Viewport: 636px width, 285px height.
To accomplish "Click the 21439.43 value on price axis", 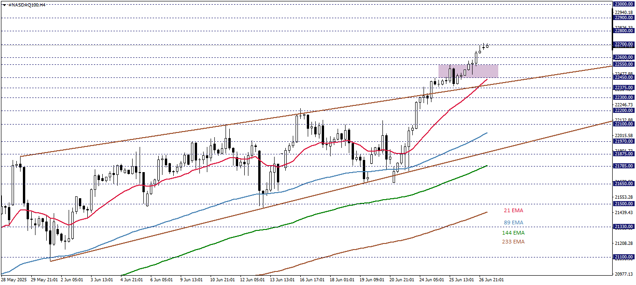I will pos(624,213).
